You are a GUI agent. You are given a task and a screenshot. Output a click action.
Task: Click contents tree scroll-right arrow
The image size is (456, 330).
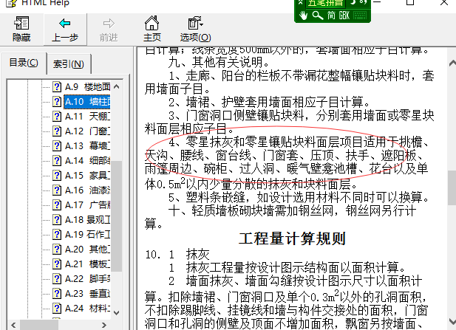(104, 325)
